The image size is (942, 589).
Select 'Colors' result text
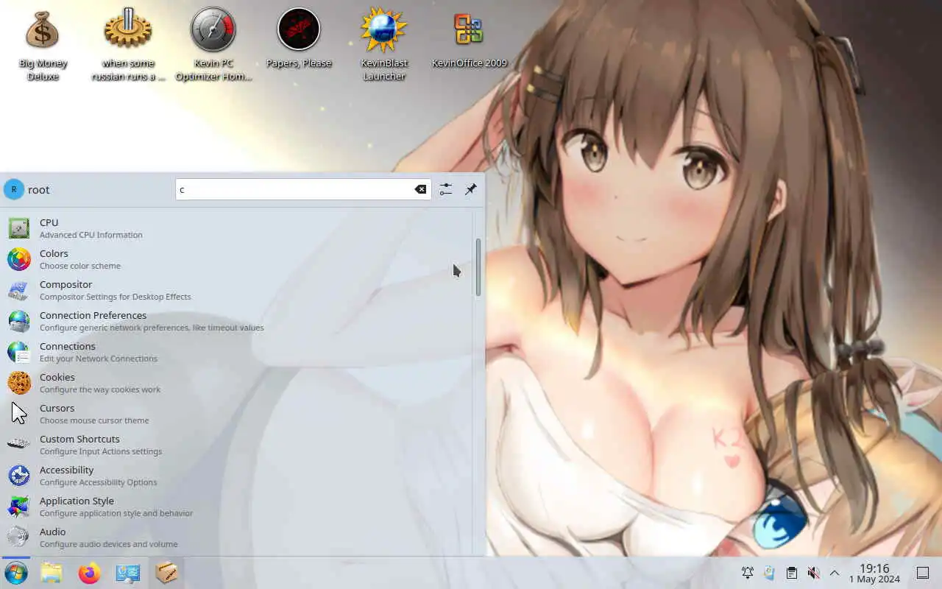[54, 253]
